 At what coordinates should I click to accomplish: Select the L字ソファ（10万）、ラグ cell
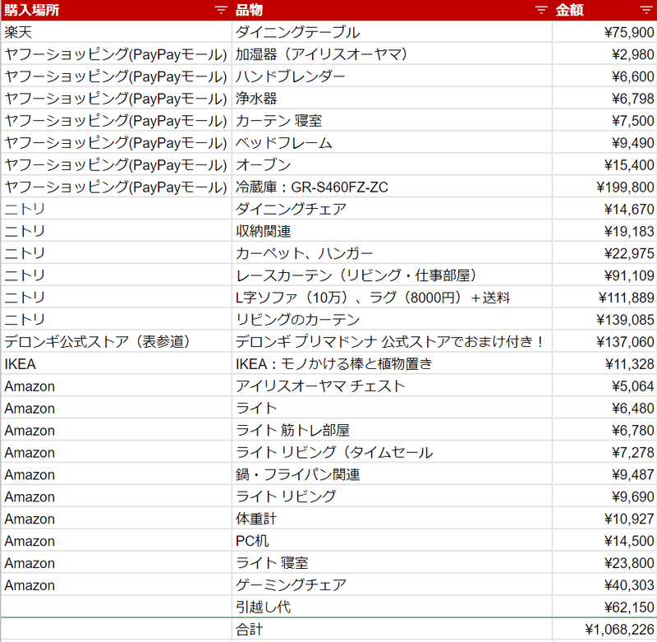(x=392, y=298)
